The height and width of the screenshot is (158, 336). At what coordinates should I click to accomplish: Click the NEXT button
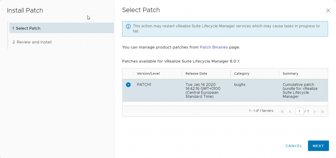coord(318,146)
